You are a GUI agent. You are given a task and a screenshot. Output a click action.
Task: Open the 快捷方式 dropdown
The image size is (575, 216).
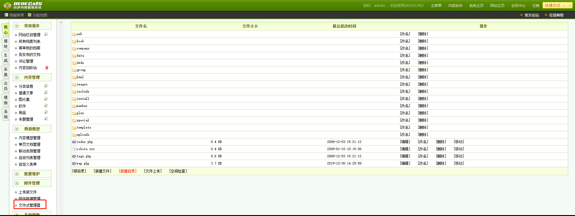click(555, 5)
